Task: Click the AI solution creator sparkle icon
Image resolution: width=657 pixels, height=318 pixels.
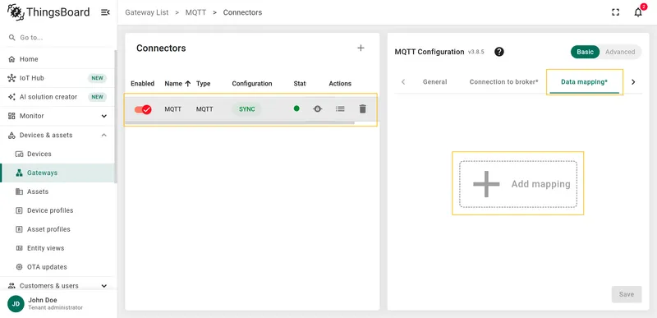Action: point(11,97)
